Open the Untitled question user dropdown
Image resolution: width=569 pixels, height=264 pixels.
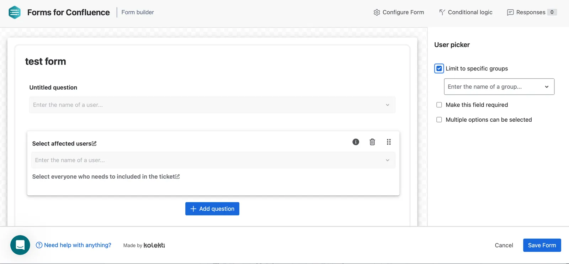[212, 105]
